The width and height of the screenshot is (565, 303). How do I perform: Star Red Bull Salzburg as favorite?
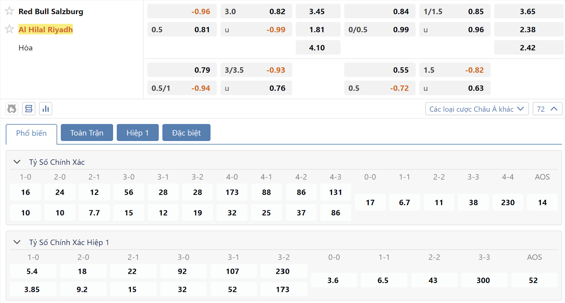(10, 11)
